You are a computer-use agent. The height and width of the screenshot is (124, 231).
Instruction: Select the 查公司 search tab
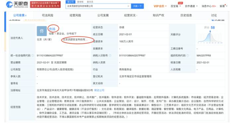pos(70,2)
